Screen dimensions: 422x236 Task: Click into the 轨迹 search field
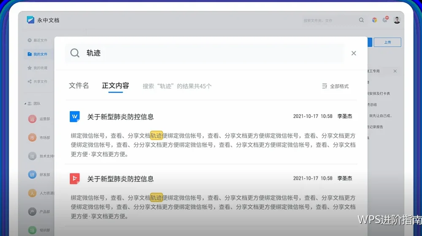[205, 53]
